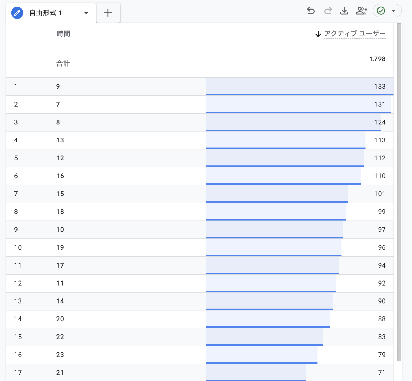
Task: Click hour 14 in row 13
Action: (60, 301)
